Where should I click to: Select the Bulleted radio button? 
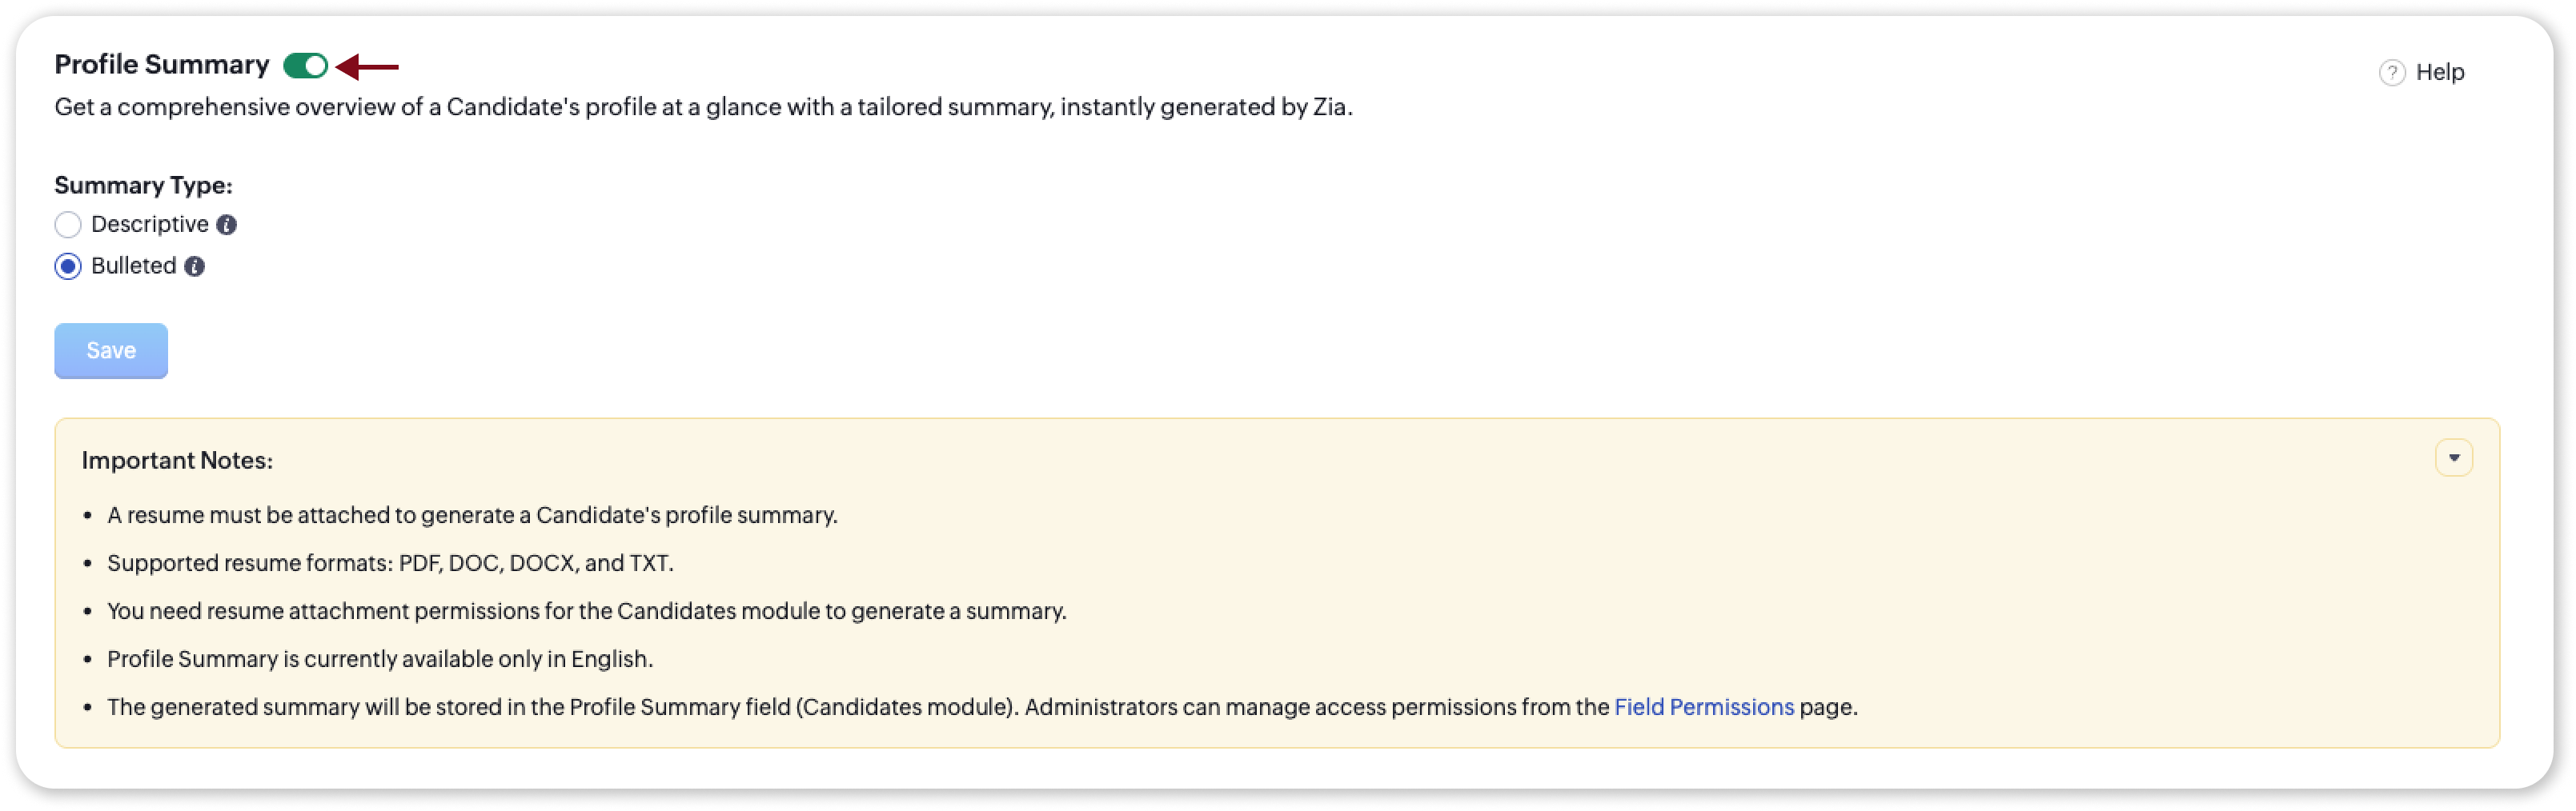(68, 266)
